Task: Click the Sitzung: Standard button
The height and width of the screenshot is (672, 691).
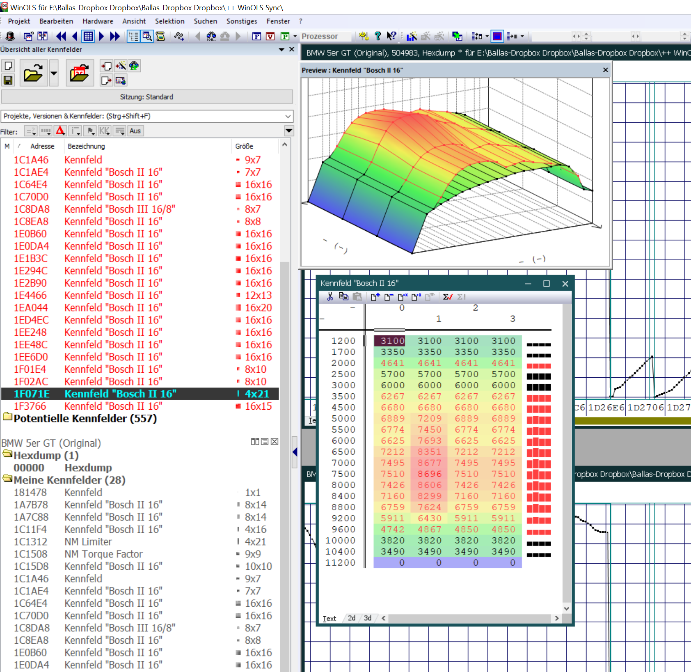Action: (x=146, y=97)
